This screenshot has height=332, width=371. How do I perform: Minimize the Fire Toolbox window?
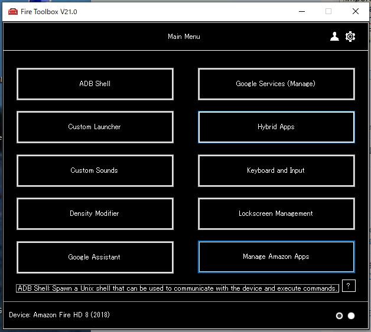tap(302, 11)
